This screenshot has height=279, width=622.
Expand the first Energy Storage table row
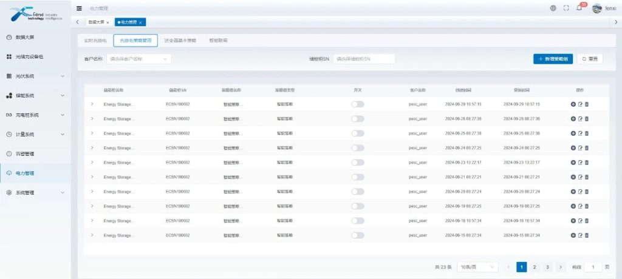(x=92, y=104)
